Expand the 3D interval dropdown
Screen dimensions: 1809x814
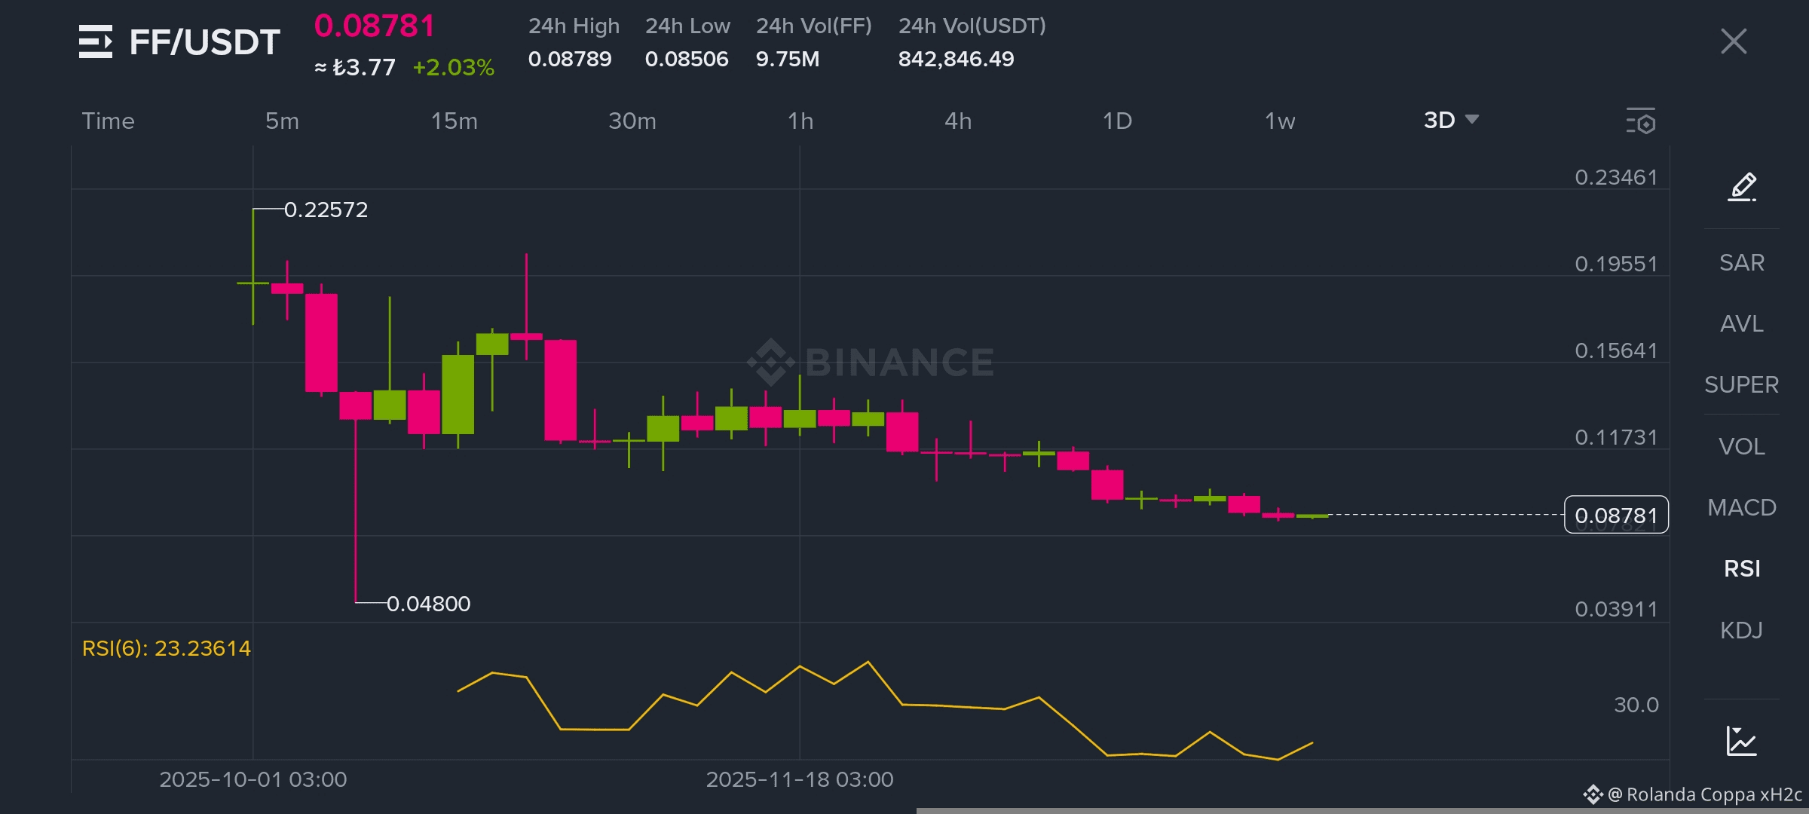click(x=1451, y=120)
